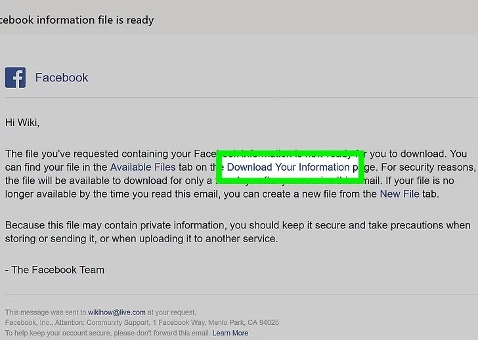Click the Download Your Information link
This screenshot has width=478, height=340.
[x=288, y=167]
